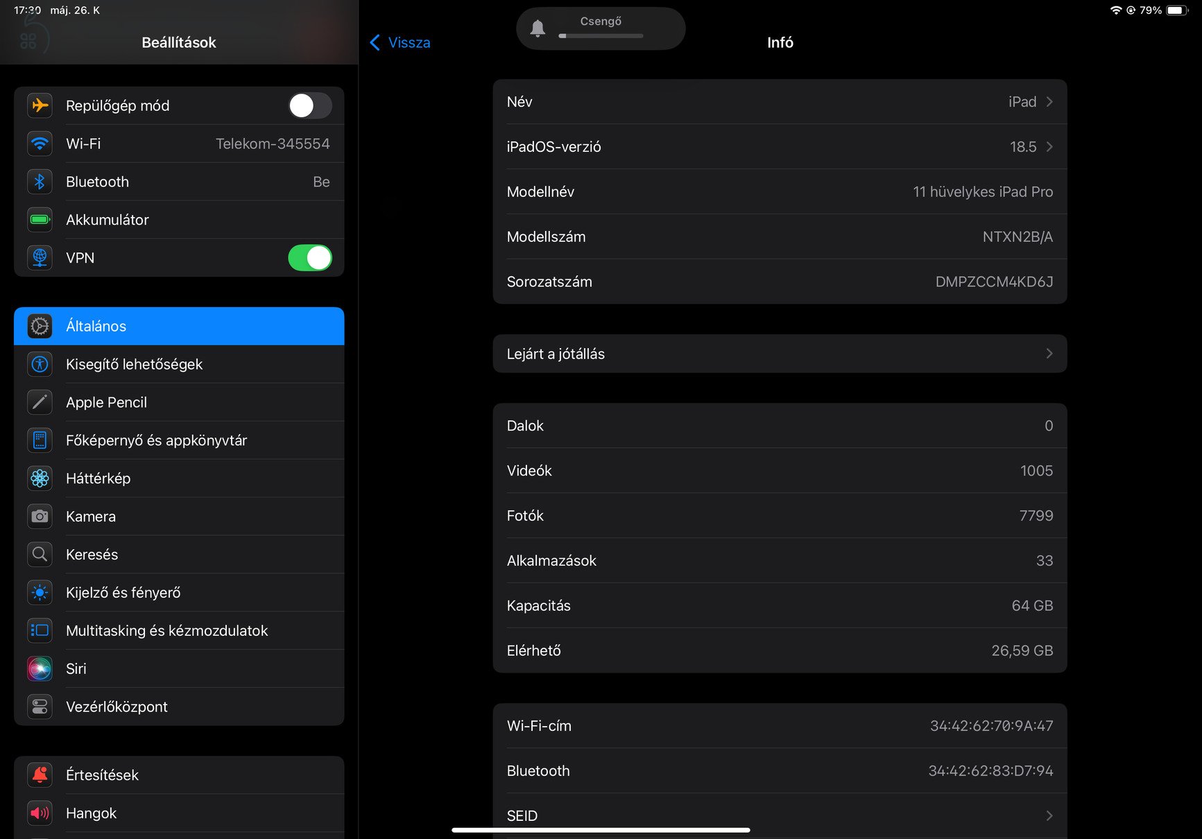Tap the Kamera camera icon

[40, 517]
